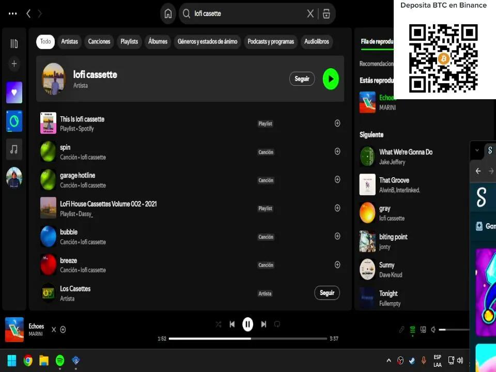Image resolution: width=496 pixels, height=372 pixels.
Task: Select the Canciones filter tab
Action: pos(99,41)
